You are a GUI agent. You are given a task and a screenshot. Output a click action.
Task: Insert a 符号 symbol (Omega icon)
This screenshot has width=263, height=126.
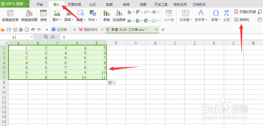[x=216, y=16]
